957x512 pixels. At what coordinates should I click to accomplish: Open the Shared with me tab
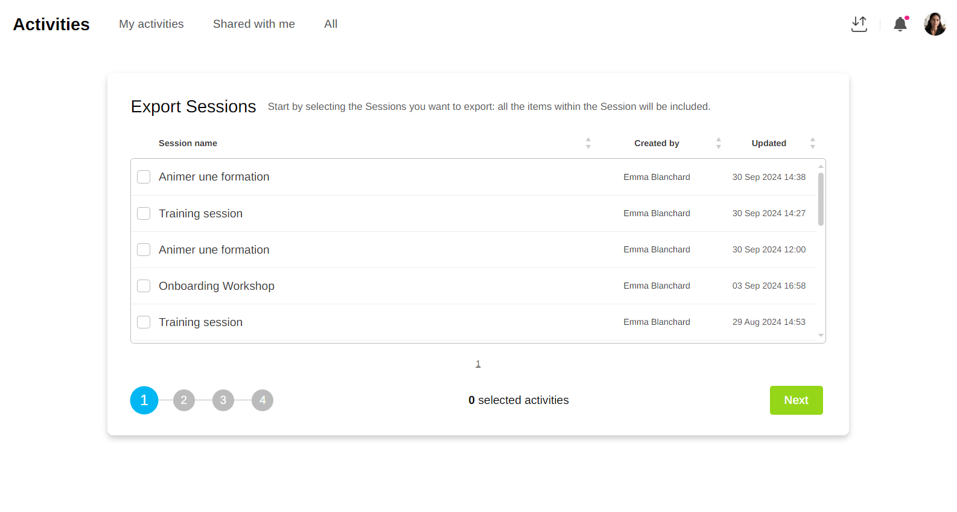tap(254, 24)
